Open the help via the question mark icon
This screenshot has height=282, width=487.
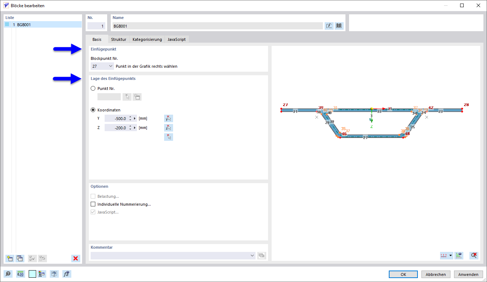tap(8, 274)
